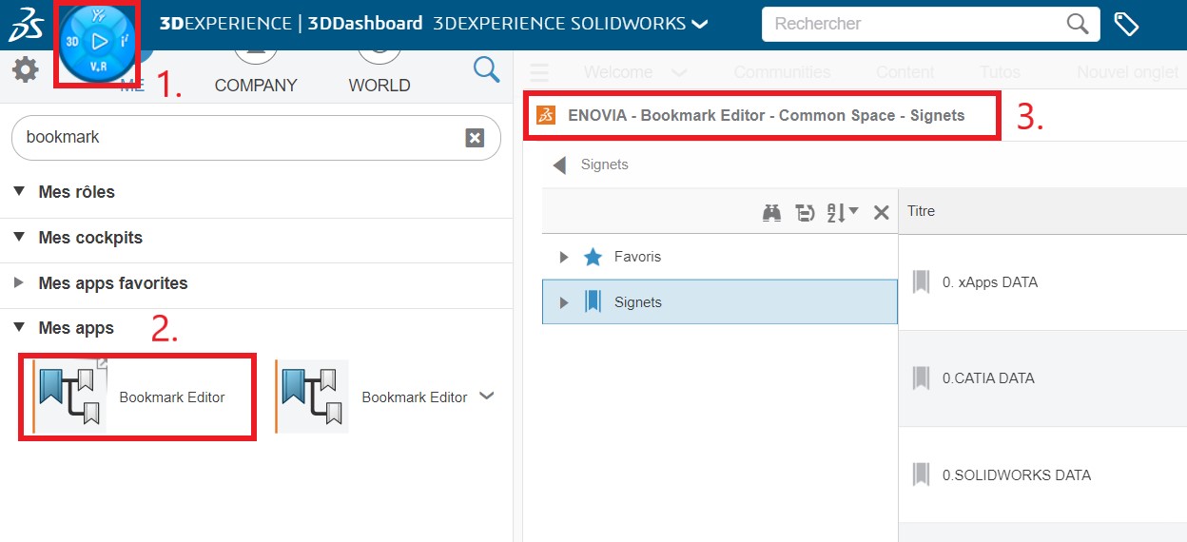1187x542 pixels.
Task: Click the blue magnifier search icon
Action: coord(486,69)
